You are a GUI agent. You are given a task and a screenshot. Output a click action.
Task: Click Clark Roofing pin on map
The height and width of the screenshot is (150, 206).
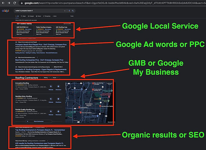click(79, 107)
